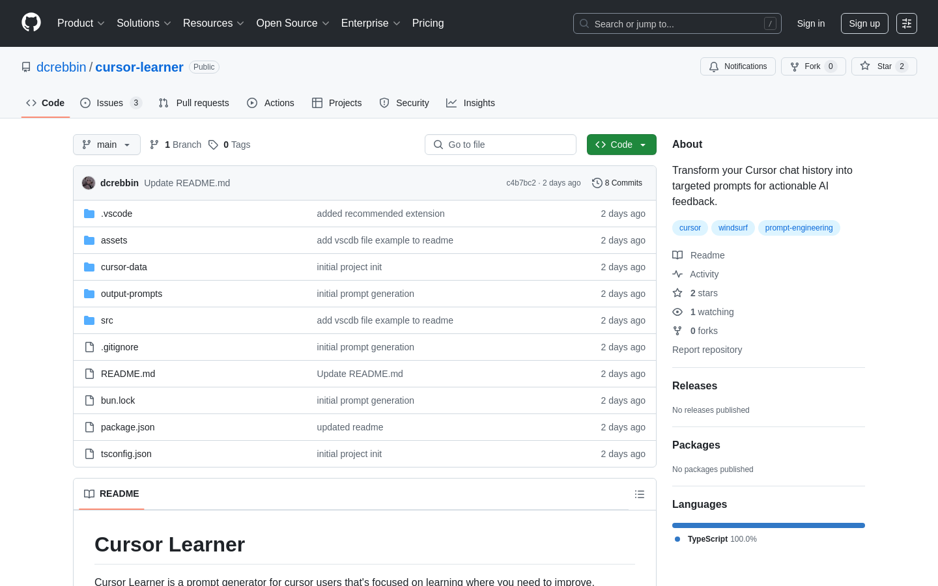
Task: Open the added recommended extension commit
Action: [380, 214]
